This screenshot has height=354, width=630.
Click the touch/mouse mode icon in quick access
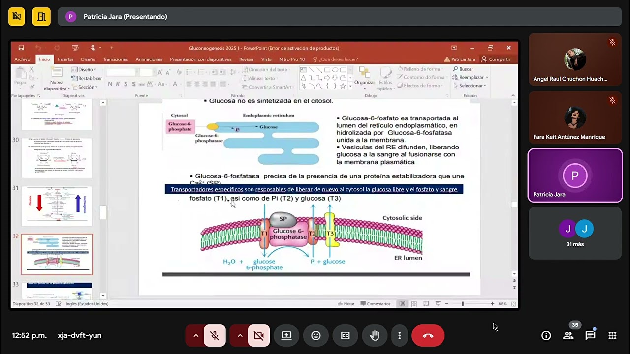(93, 48)
